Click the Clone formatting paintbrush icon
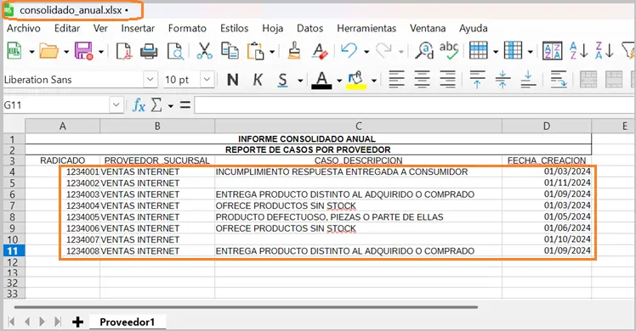Image resolution: width=636 pixels, height=331 pixels. pyautogui.click(x=294, y=51)
